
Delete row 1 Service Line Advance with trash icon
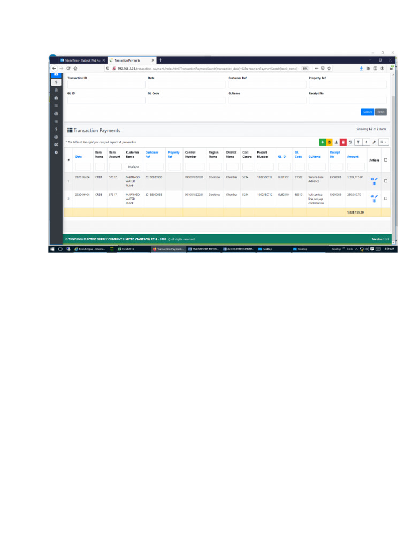click(x=374, y=184)
